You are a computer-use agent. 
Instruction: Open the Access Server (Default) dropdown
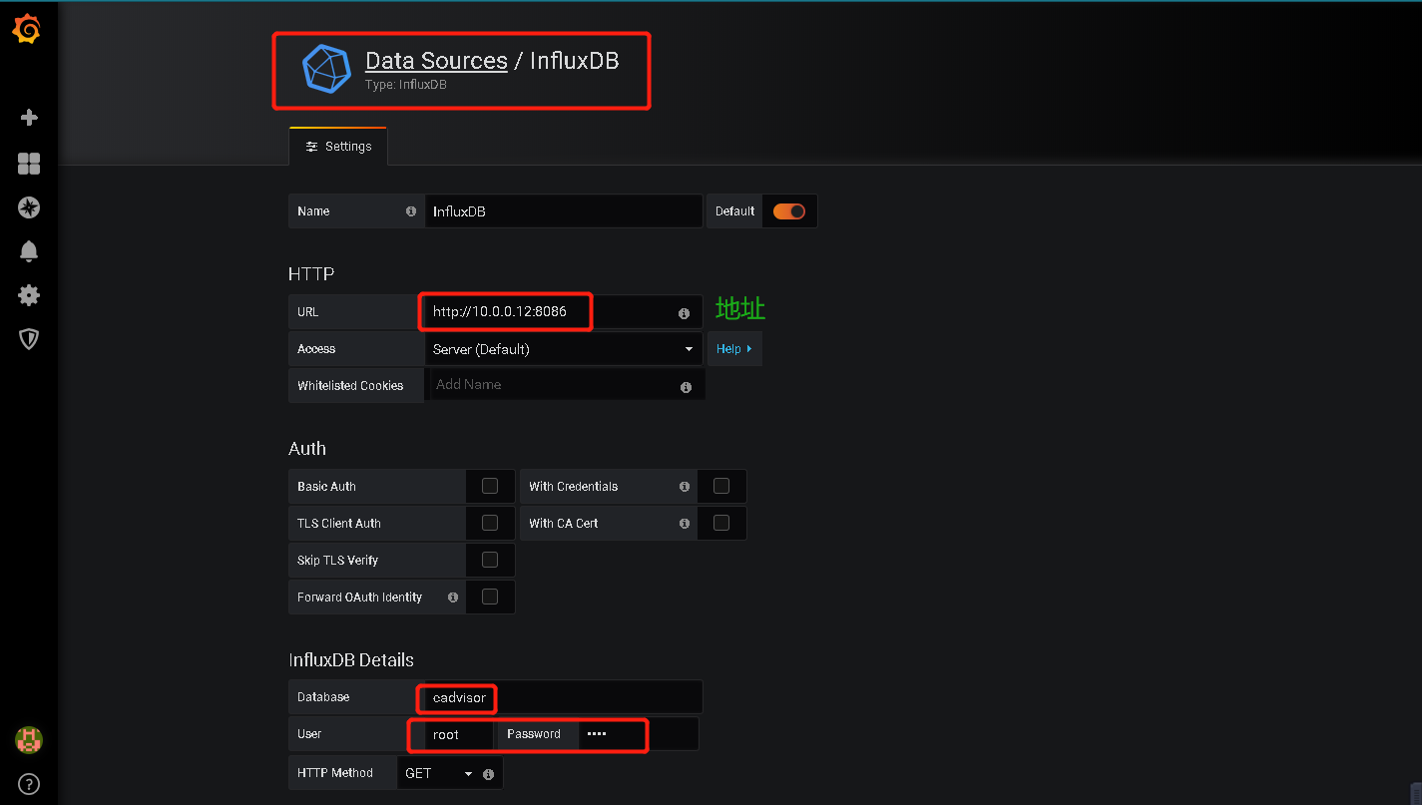(x=564, y=349)
